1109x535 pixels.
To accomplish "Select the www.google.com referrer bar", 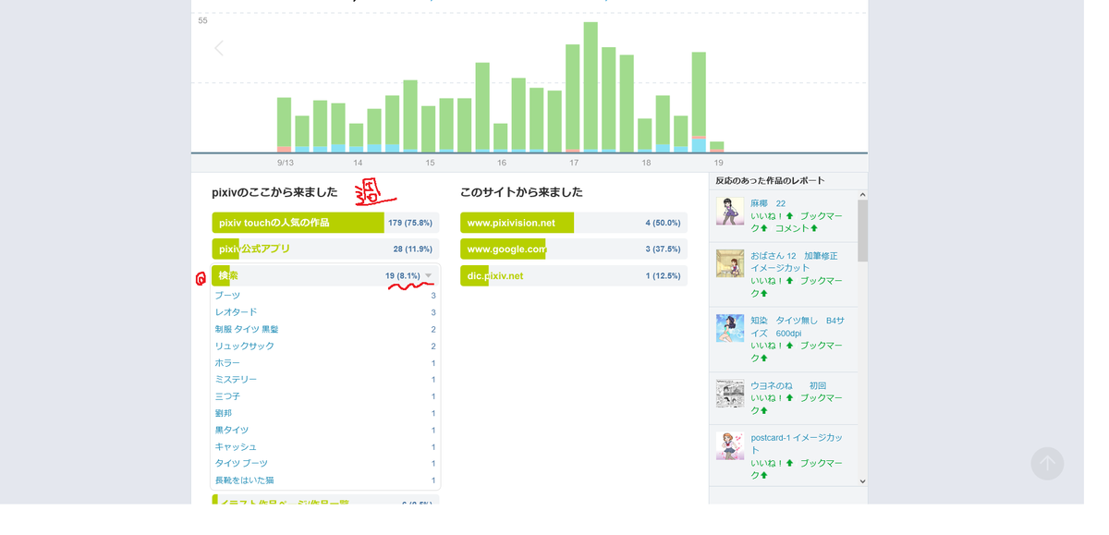I will [574, 249].
